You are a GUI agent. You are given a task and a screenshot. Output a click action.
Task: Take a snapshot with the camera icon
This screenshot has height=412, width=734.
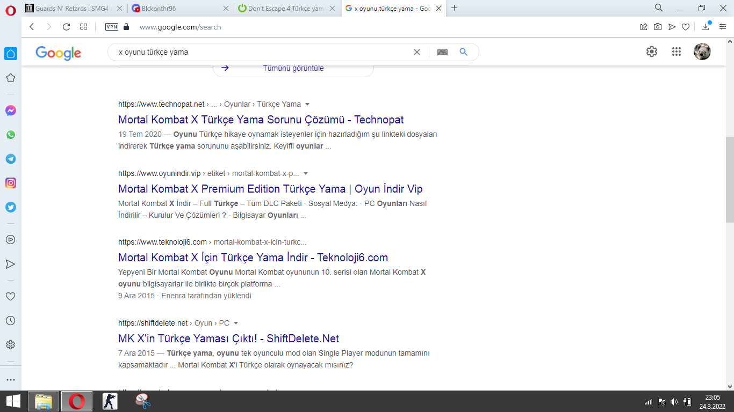(658, 27)
